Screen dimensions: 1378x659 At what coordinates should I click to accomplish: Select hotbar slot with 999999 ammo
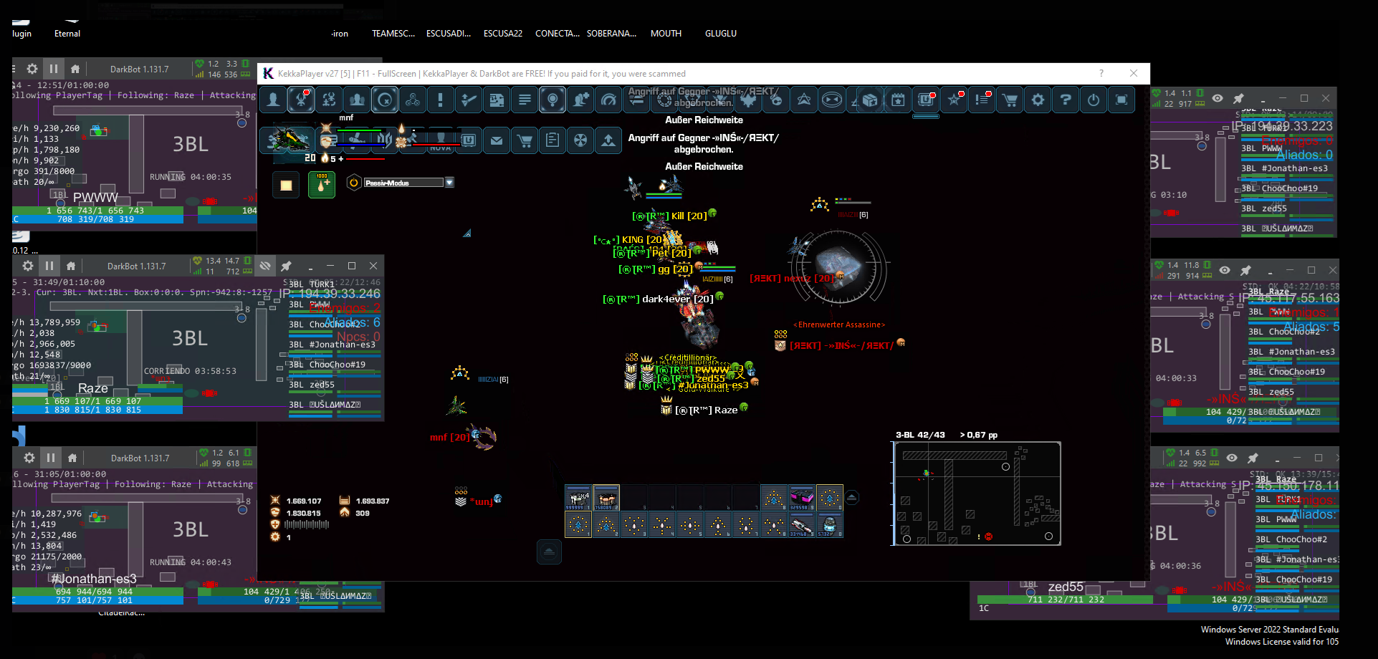pyautogui.click(x=578, y=498)
